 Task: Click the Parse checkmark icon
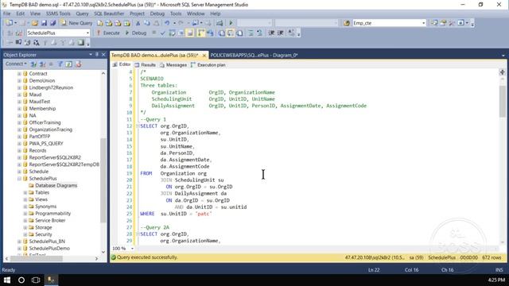(x=162, y=33)
